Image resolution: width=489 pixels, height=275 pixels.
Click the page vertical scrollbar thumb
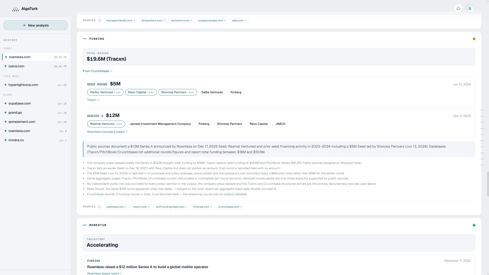(x=488, y=184)
